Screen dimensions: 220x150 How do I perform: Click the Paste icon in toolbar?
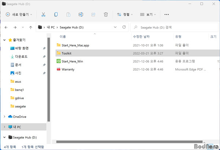[68, 15]
